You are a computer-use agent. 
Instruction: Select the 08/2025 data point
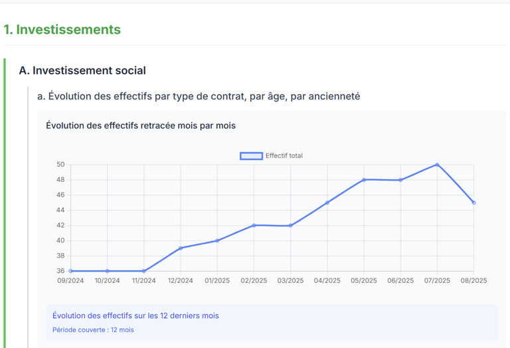(x=473, y=203)
